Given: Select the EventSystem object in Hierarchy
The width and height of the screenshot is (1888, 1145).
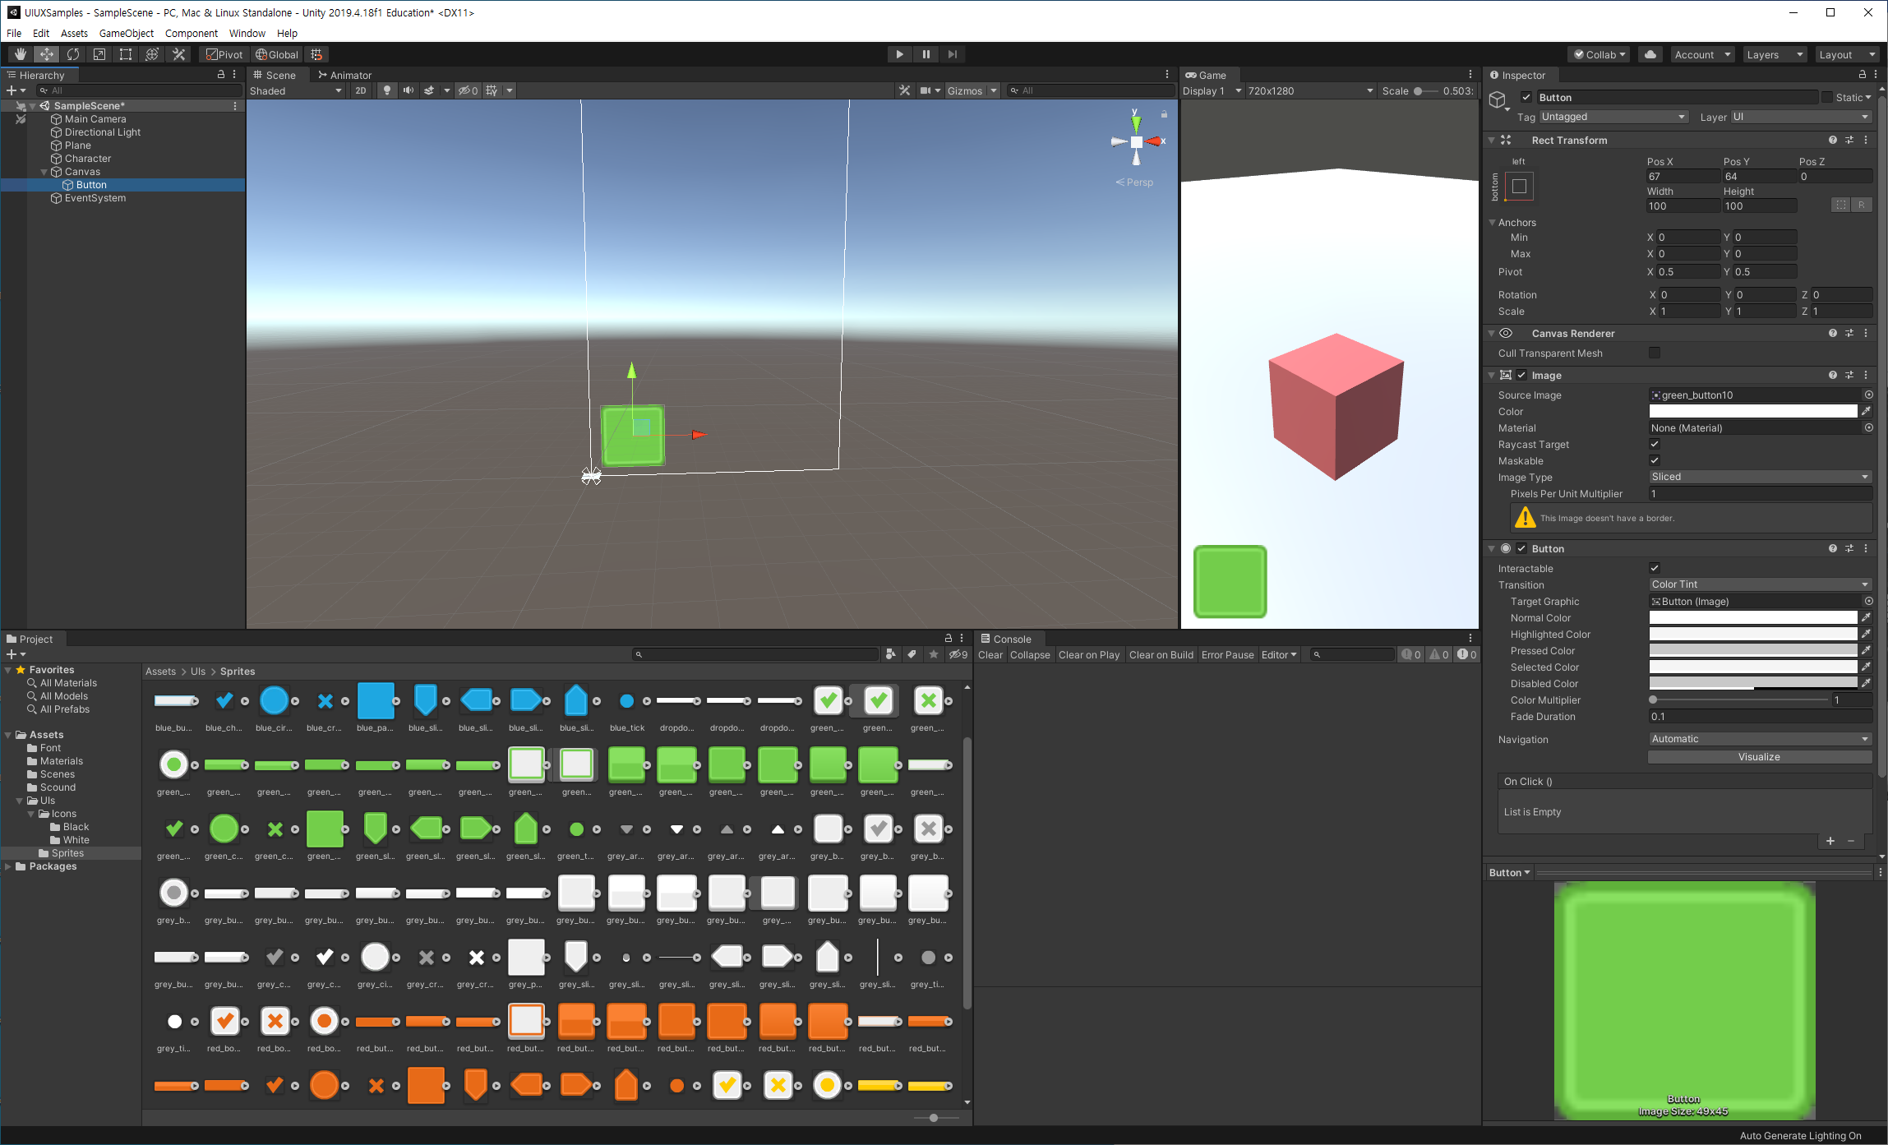Looking at the screenshot, I should [95, 198].
